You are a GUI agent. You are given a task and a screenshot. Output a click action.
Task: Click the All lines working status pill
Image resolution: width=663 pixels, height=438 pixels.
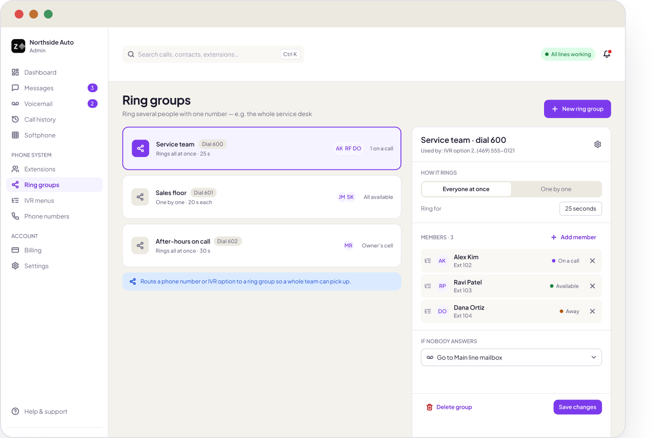tap(568, 54)
